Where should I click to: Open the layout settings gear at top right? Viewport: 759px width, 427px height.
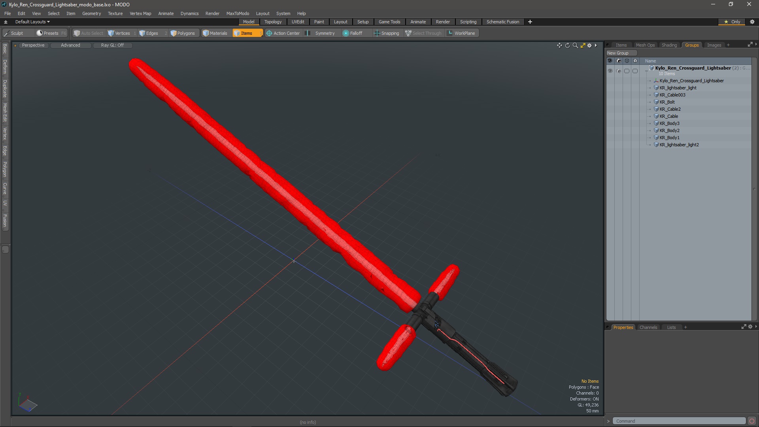752,22
